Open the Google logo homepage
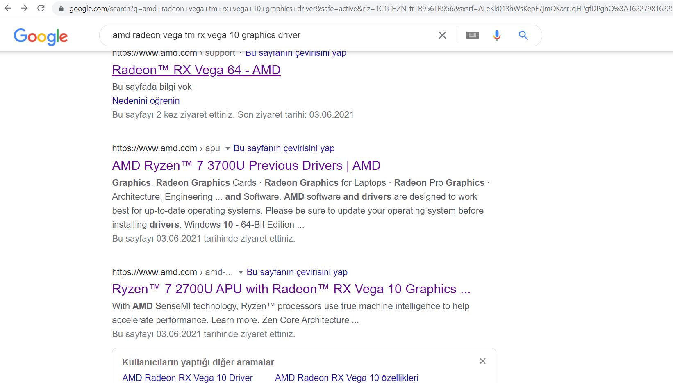673x383 pixels. coord(41,36)
